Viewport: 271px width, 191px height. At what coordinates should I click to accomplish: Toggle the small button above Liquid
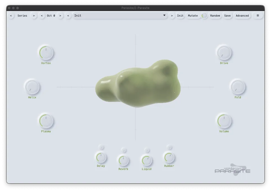click(x=147, y=150)
